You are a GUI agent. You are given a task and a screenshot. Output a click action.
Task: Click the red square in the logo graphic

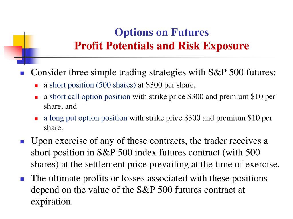13,52
